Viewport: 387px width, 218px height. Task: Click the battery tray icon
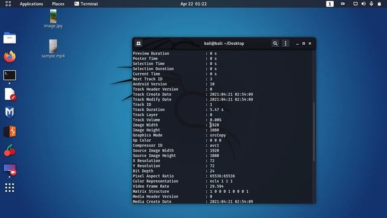pos(379,4)
